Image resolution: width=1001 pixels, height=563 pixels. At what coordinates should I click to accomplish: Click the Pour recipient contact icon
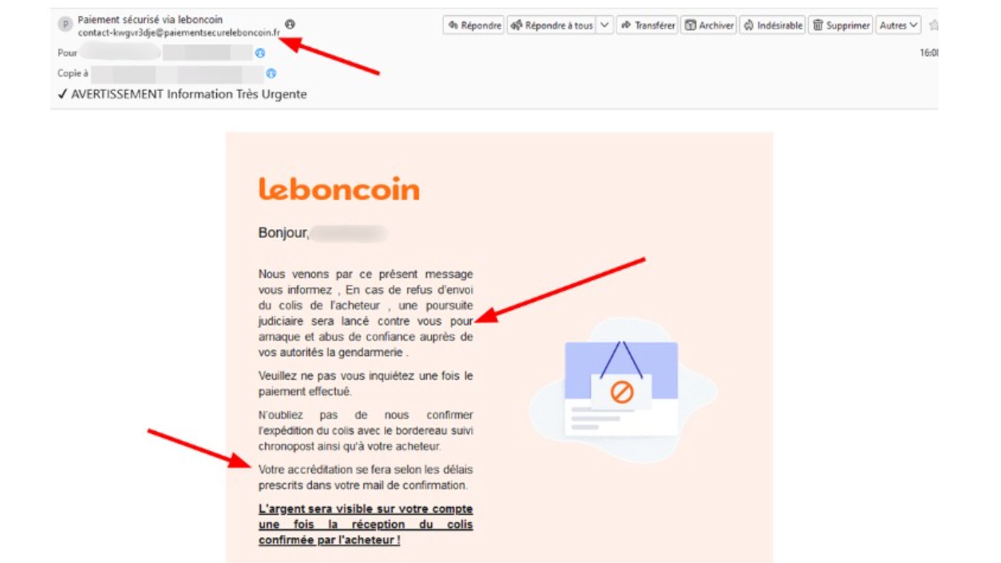click(260, 53)
